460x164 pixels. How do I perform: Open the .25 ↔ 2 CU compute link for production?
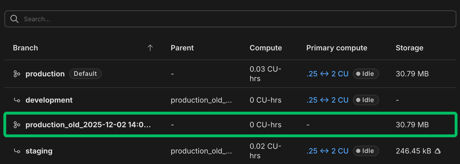tap(327, 74)
